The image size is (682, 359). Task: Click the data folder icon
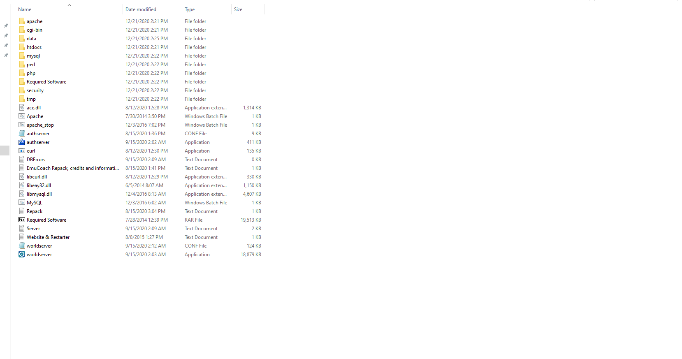(x=22, y=38)
